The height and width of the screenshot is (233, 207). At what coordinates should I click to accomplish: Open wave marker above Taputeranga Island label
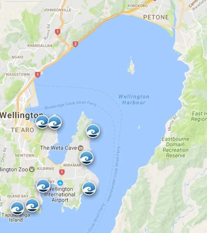point(17,208)
